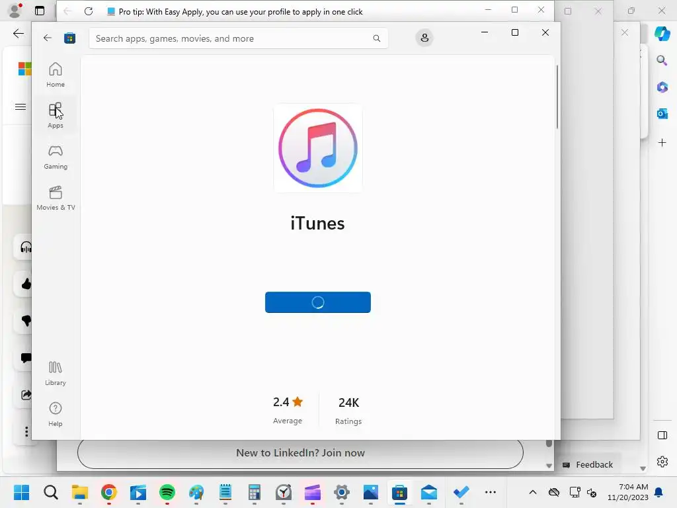Click the Store back arrow
The image size is (677, 508).
pos(48,38)
